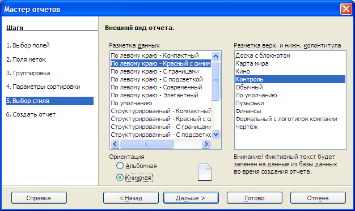Click the data layout list scroll-up arrow
The height and width of the screenshot is (211, 355).
click(215, 56)
